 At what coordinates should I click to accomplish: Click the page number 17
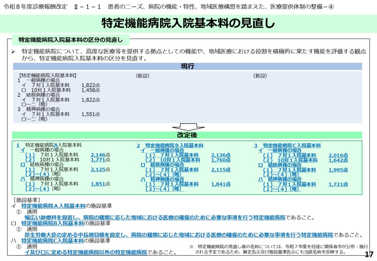coord(369,255)
